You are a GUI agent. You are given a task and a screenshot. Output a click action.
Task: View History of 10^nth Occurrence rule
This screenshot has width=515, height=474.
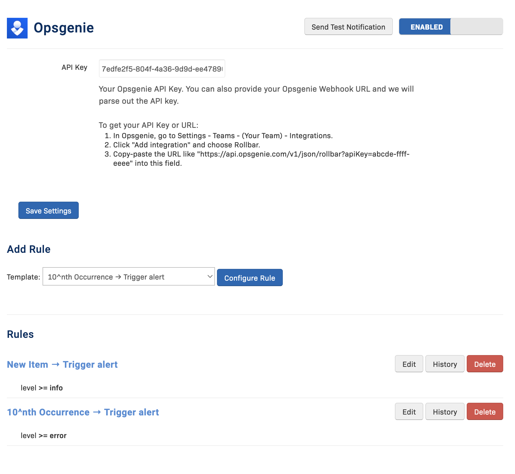click(x=445, y=412)
